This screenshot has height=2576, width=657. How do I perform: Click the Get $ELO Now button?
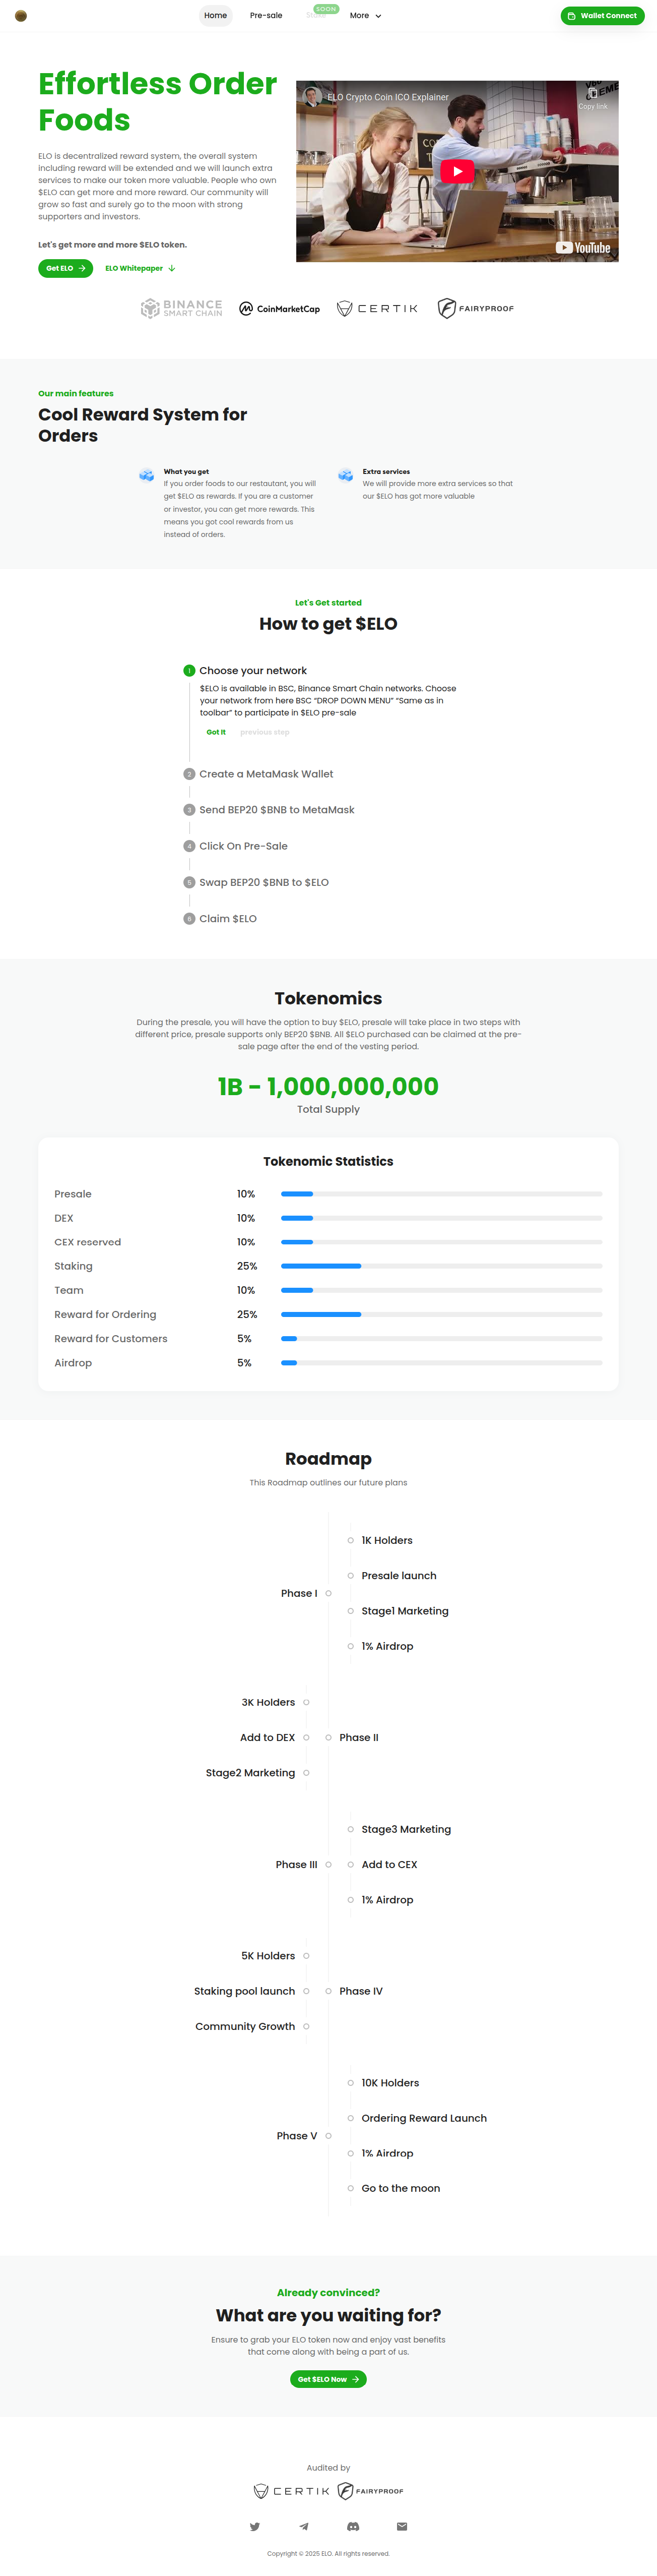[x=328, y=2379]
